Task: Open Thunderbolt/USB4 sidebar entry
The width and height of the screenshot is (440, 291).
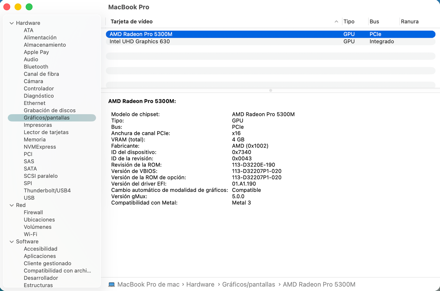Action: click(x=47, y=191)
